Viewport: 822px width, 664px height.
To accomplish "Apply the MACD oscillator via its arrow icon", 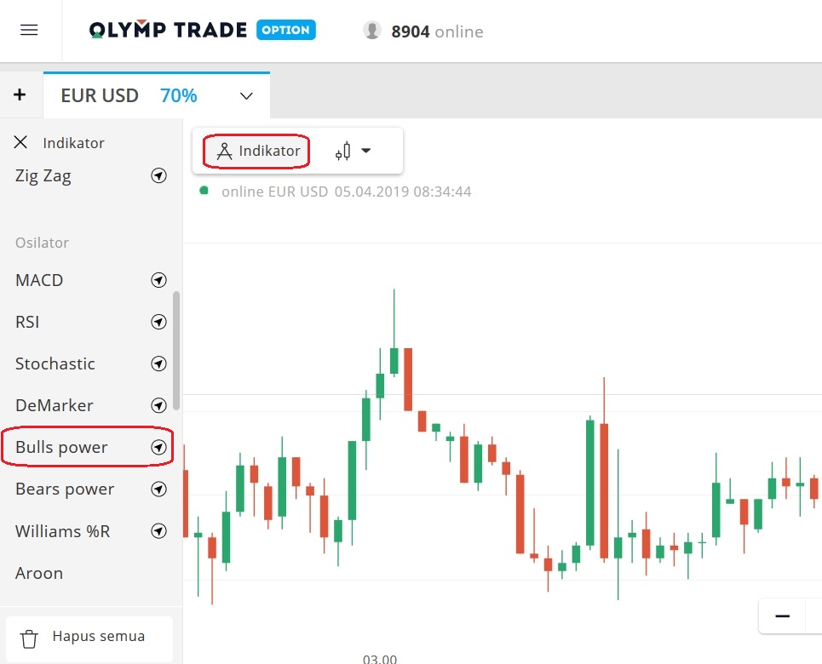I will [x=158, y=280].
